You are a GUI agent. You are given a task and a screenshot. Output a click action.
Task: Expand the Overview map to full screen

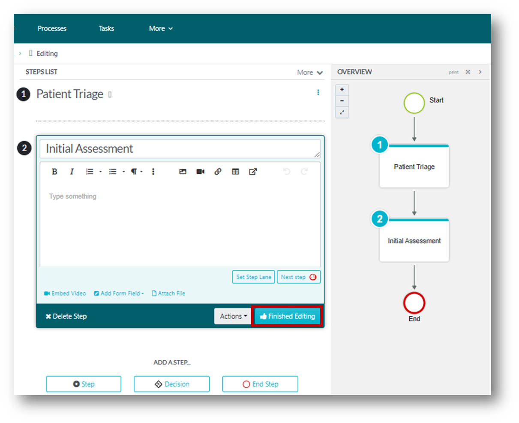click(342, 112)
